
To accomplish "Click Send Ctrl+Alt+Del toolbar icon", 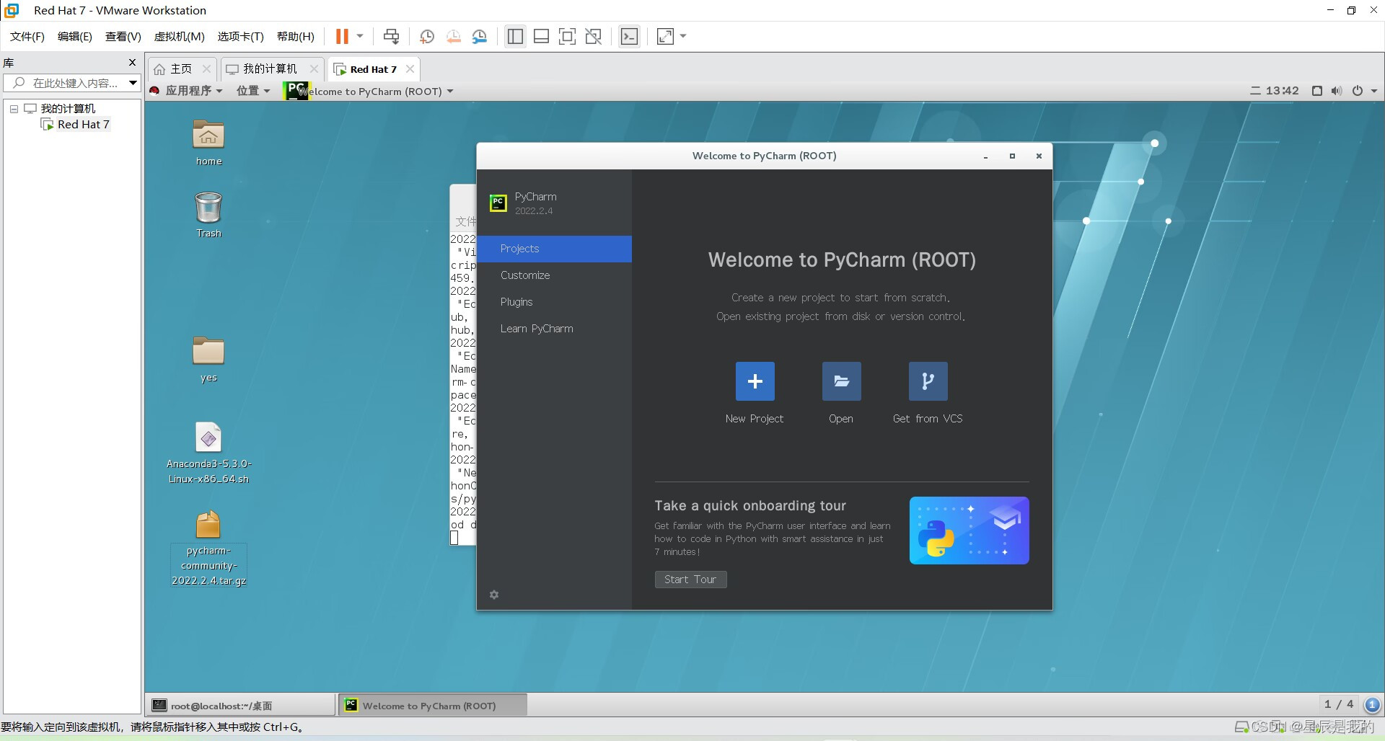I will (x=391, y=36).
